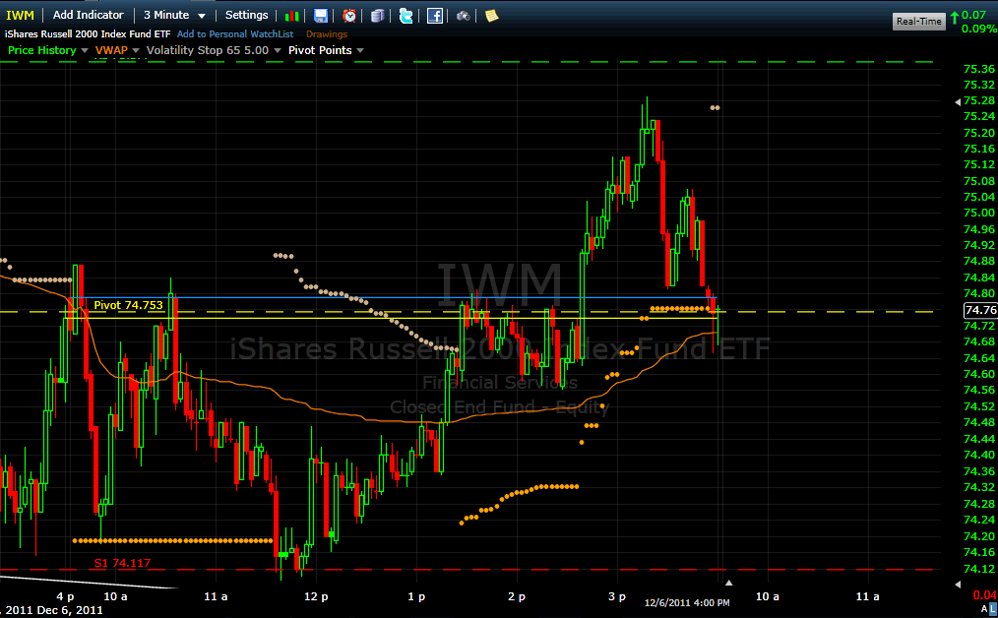Select the Volatility Stop 65 5.00 label
This screenshot has width=998, height=618.
coord(208,50)
